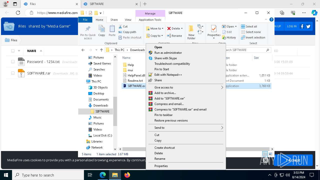The width and height of the screenshot is (320, 180).
Task: Click the New folder icon
Action: pos(191,29)
